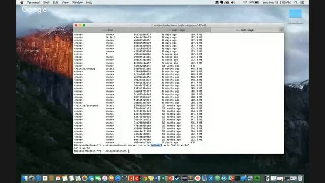This screenshot has height=183, width=325.
Task: Click the Wi-Fi status icon
Action: click(245, 2)
